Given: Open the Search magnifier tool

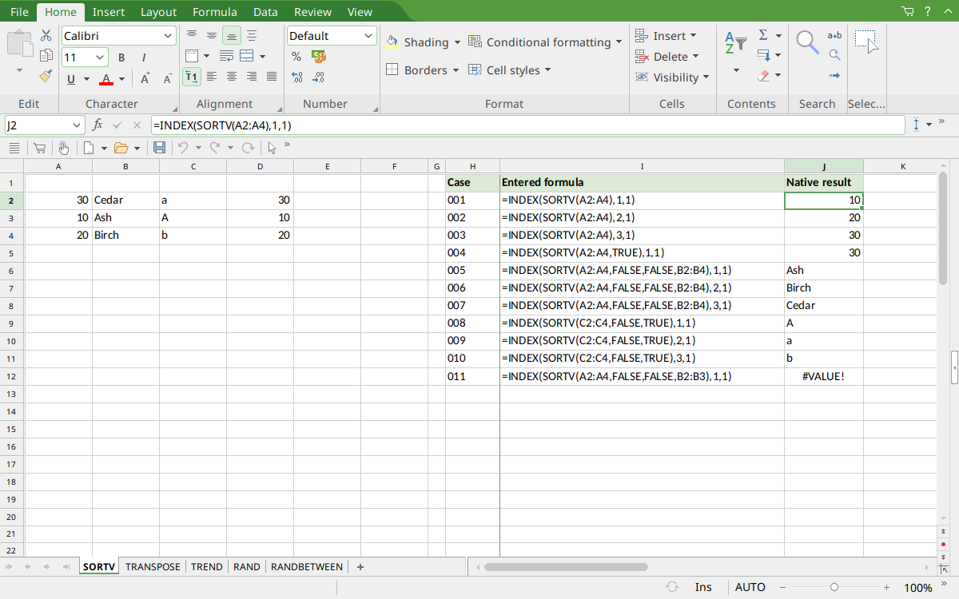Looking at the screenshot, I should 807,42.
